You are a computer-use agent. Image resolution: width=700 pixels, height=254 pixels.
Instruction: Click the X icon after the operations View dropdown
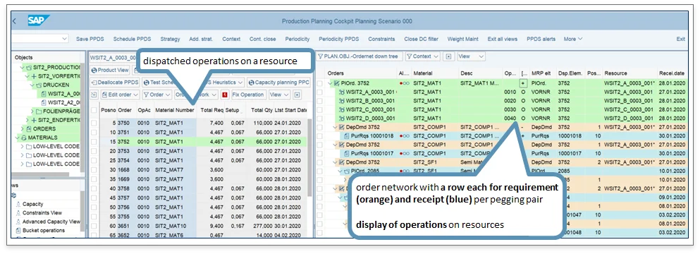point(297,95)
